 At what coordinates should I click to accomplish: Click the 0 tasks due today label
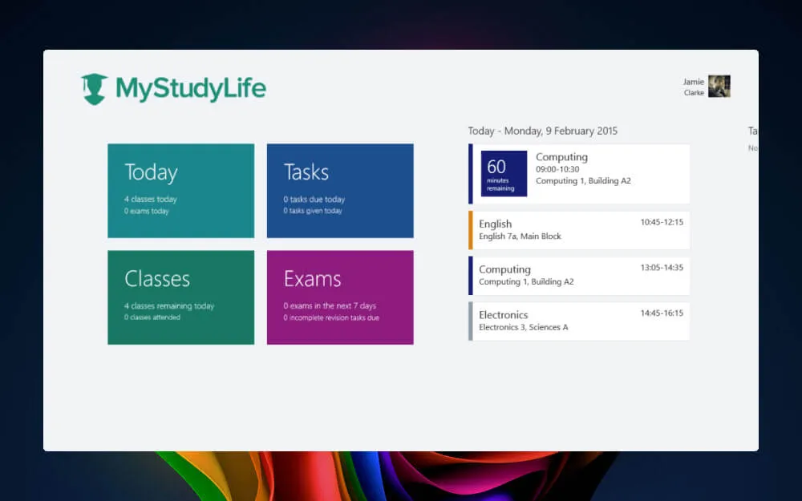(314, 200)
